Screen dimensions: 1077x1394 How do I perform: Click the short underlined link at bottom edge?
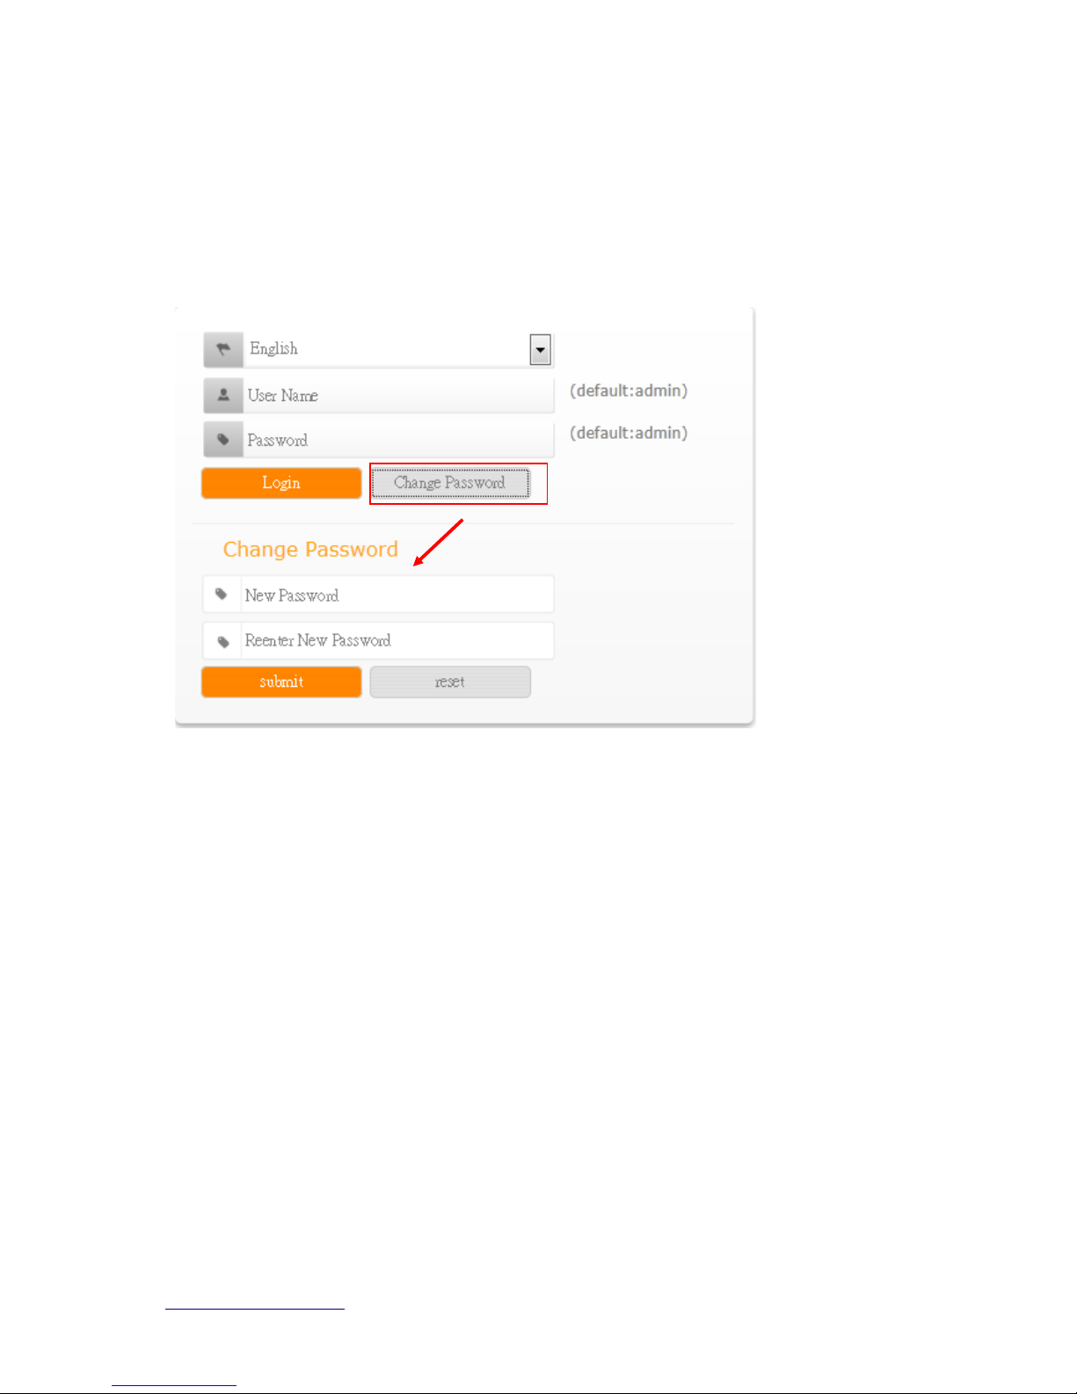tap(174, 1386)
